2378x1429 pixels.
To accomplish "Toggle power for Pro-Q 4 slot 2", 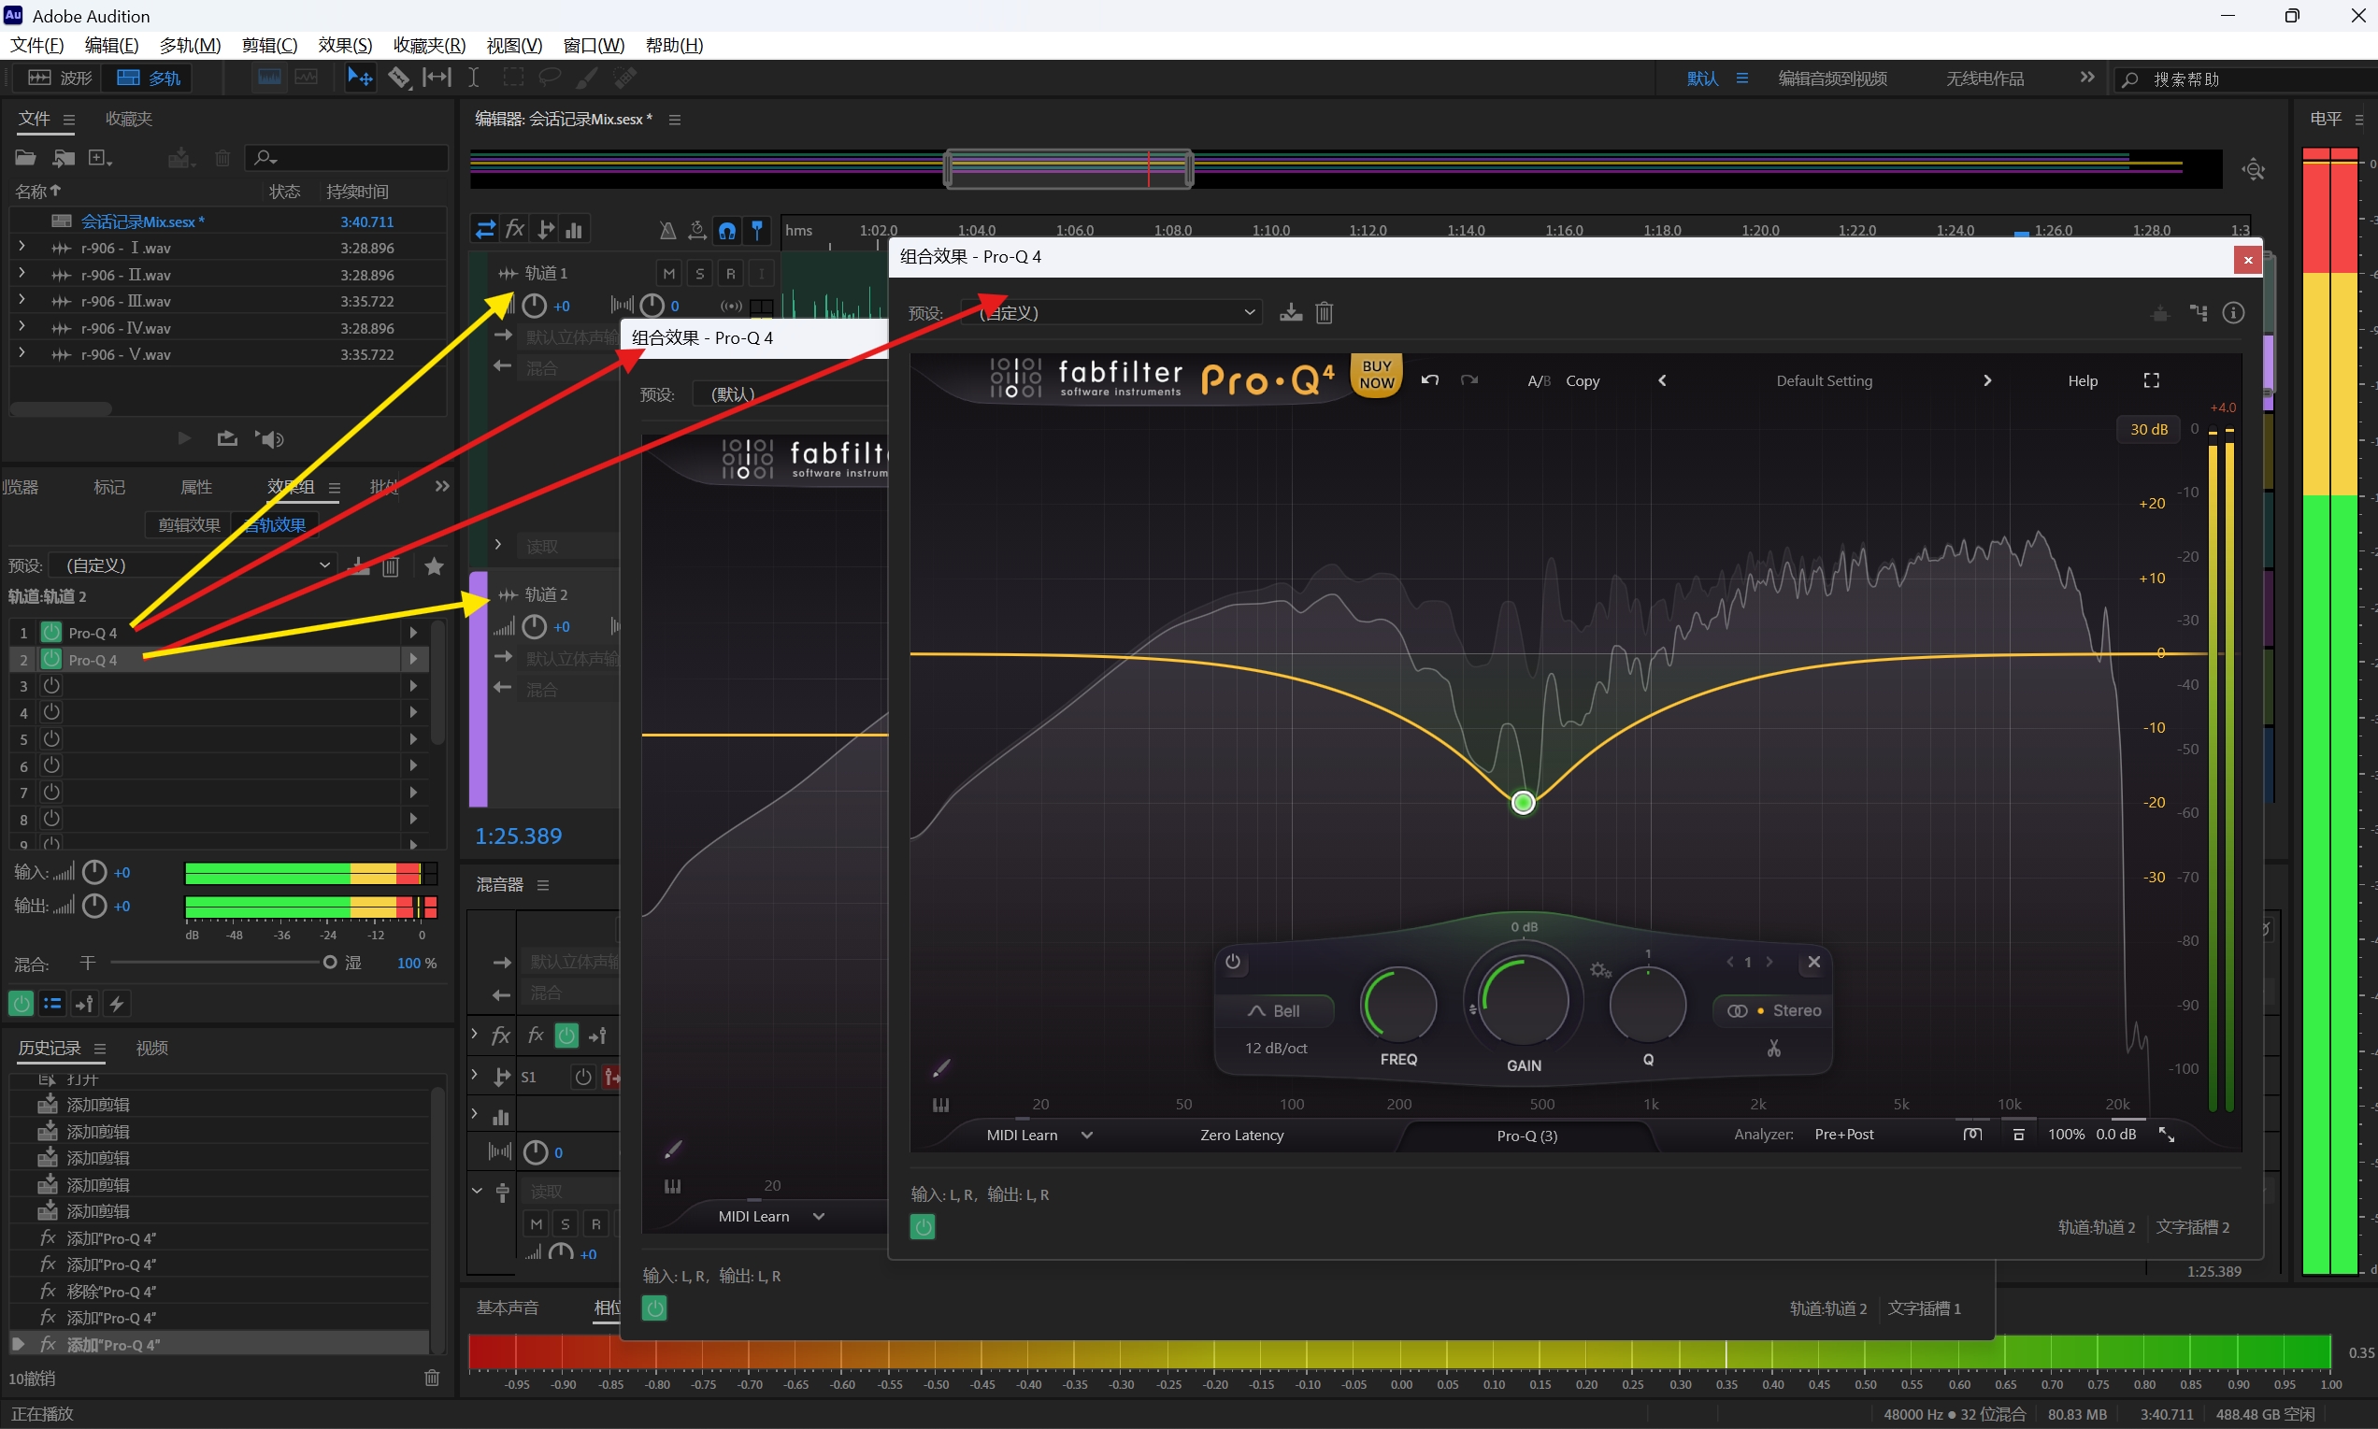I will pyautogui.click(x=51, y=660).
